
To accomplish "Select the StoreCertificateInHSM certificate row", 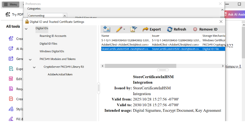I will point(163,49).
